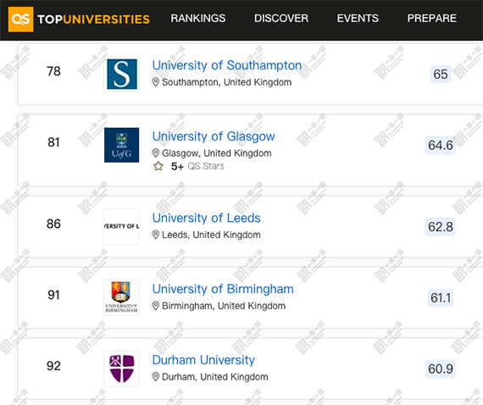Open the University of Glasgow logo
This screenshot has width=483, height=405.
pyautogui.click(x=122, y=145)
